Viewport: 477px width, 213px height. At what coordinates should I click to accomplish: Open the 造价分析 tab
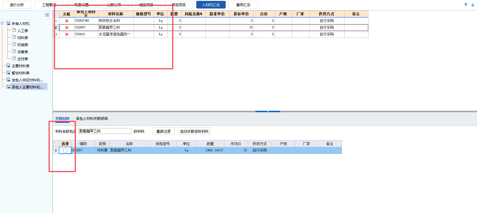point(17,5)
